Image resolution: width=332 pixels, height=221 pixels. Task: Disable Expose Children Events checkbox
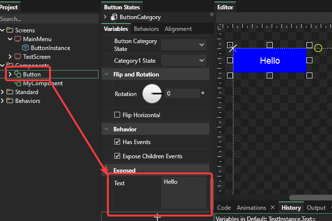pos(117,156)
